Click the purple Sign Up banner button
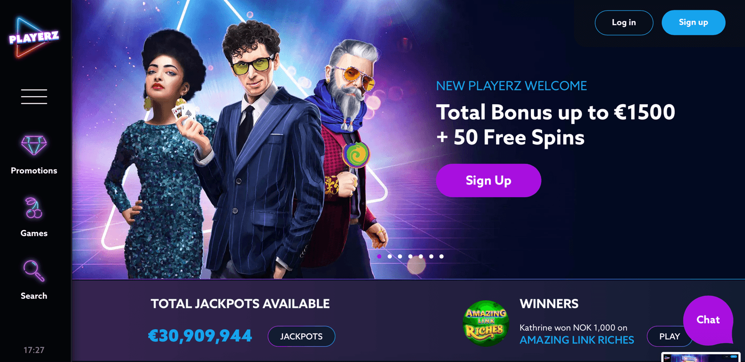Image resolution: width=745 pixels, height=362 pixels. pyautogui.click(x=488, y=180)
